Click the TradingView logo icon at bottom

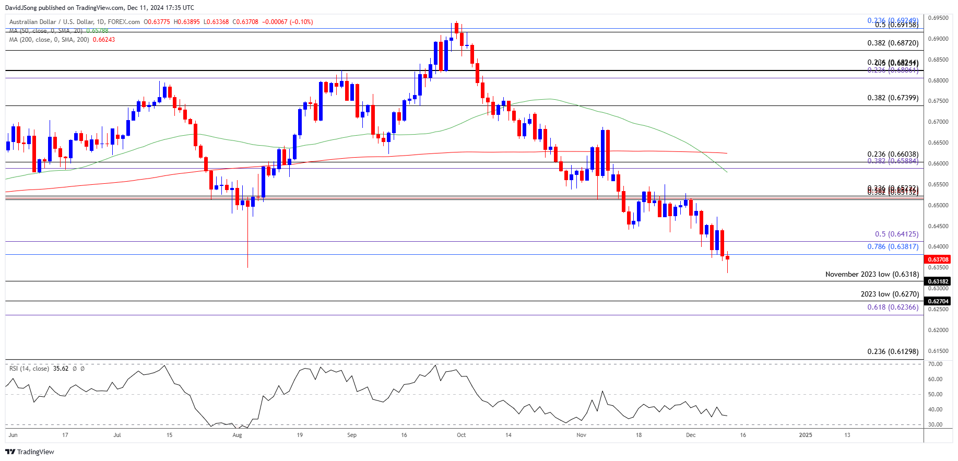(x=10, y=452)
